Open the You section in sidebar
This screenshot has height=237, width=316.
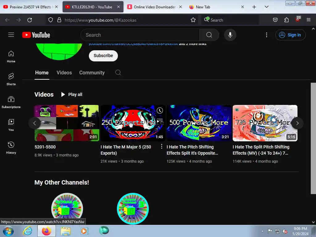pos(11,125)
